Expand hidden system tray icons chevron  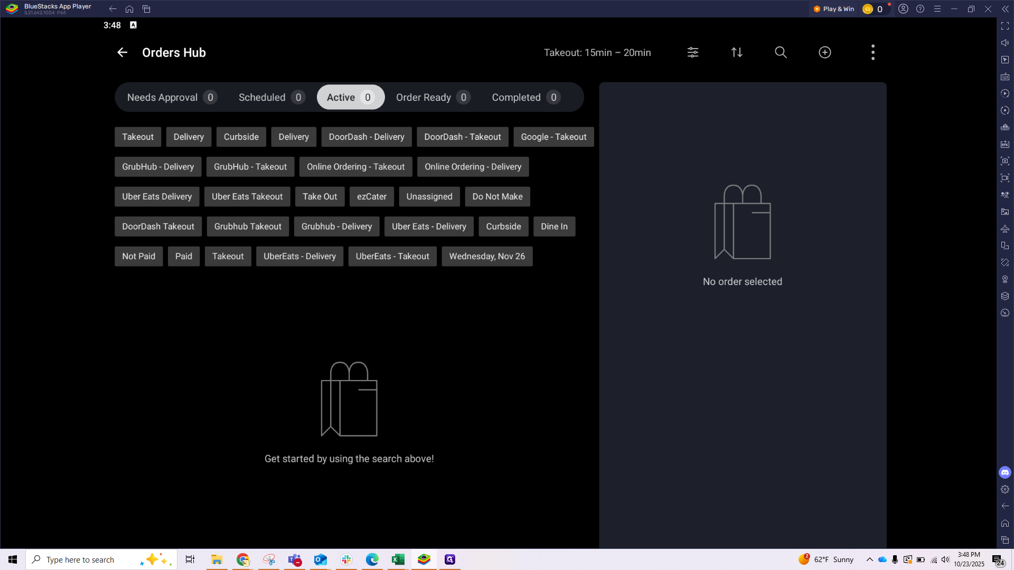(869, 559)
